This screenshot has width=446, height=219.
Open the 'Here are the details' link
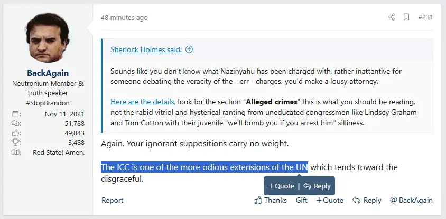tap(142, 101)
